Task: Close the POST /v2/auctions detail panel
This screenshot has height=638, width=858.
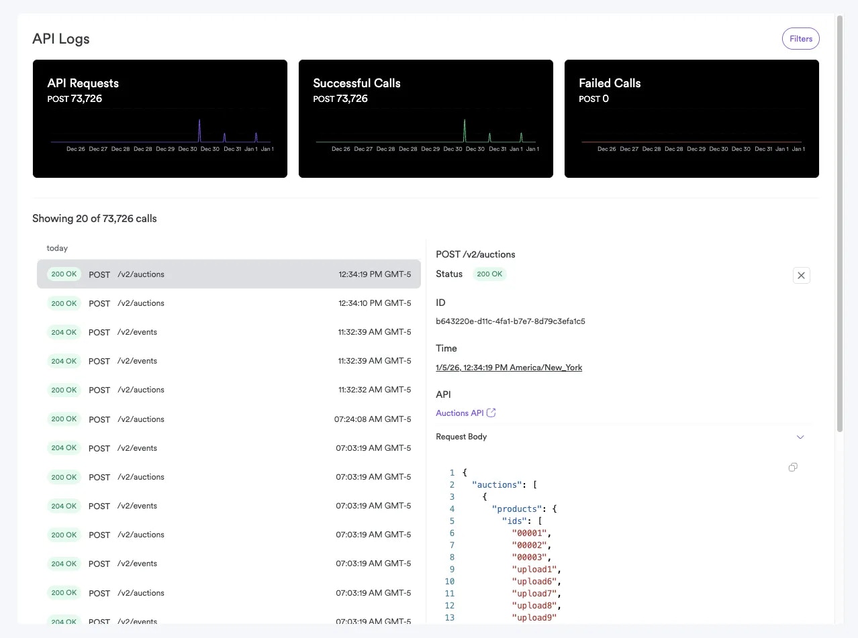Action: [x=801, y=275]
